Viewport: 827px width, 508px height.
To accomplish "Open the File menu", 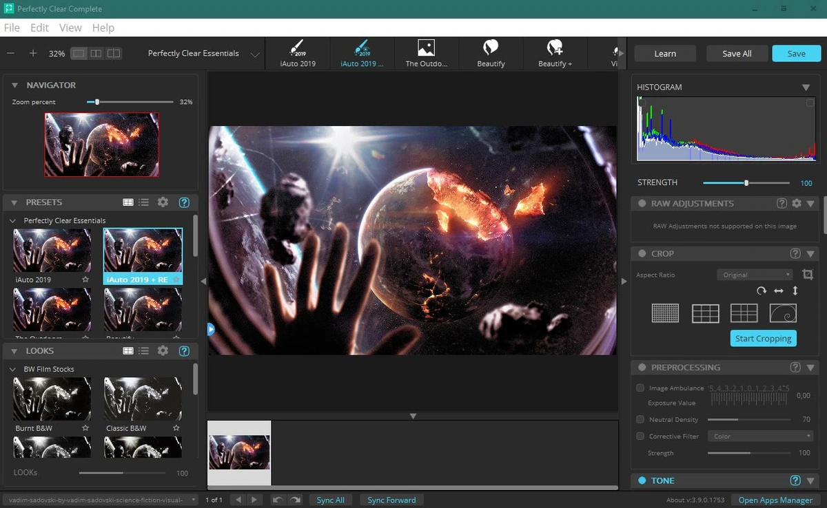I will point(12,28).
